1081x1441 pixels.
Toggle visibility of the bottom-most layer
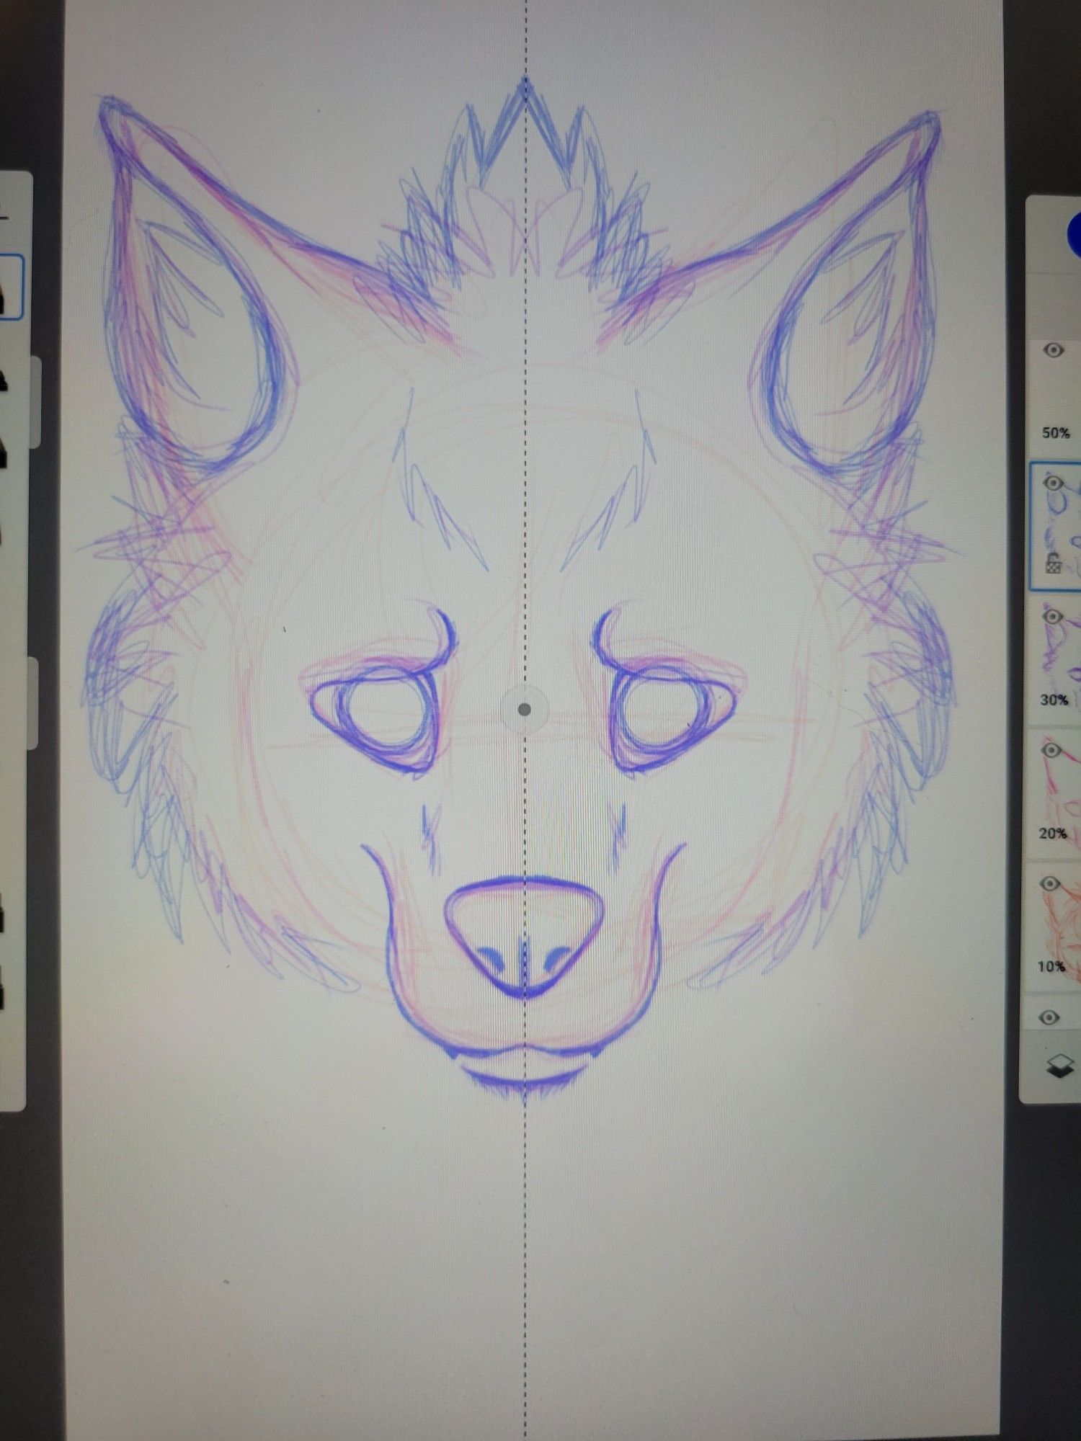1051,1017
